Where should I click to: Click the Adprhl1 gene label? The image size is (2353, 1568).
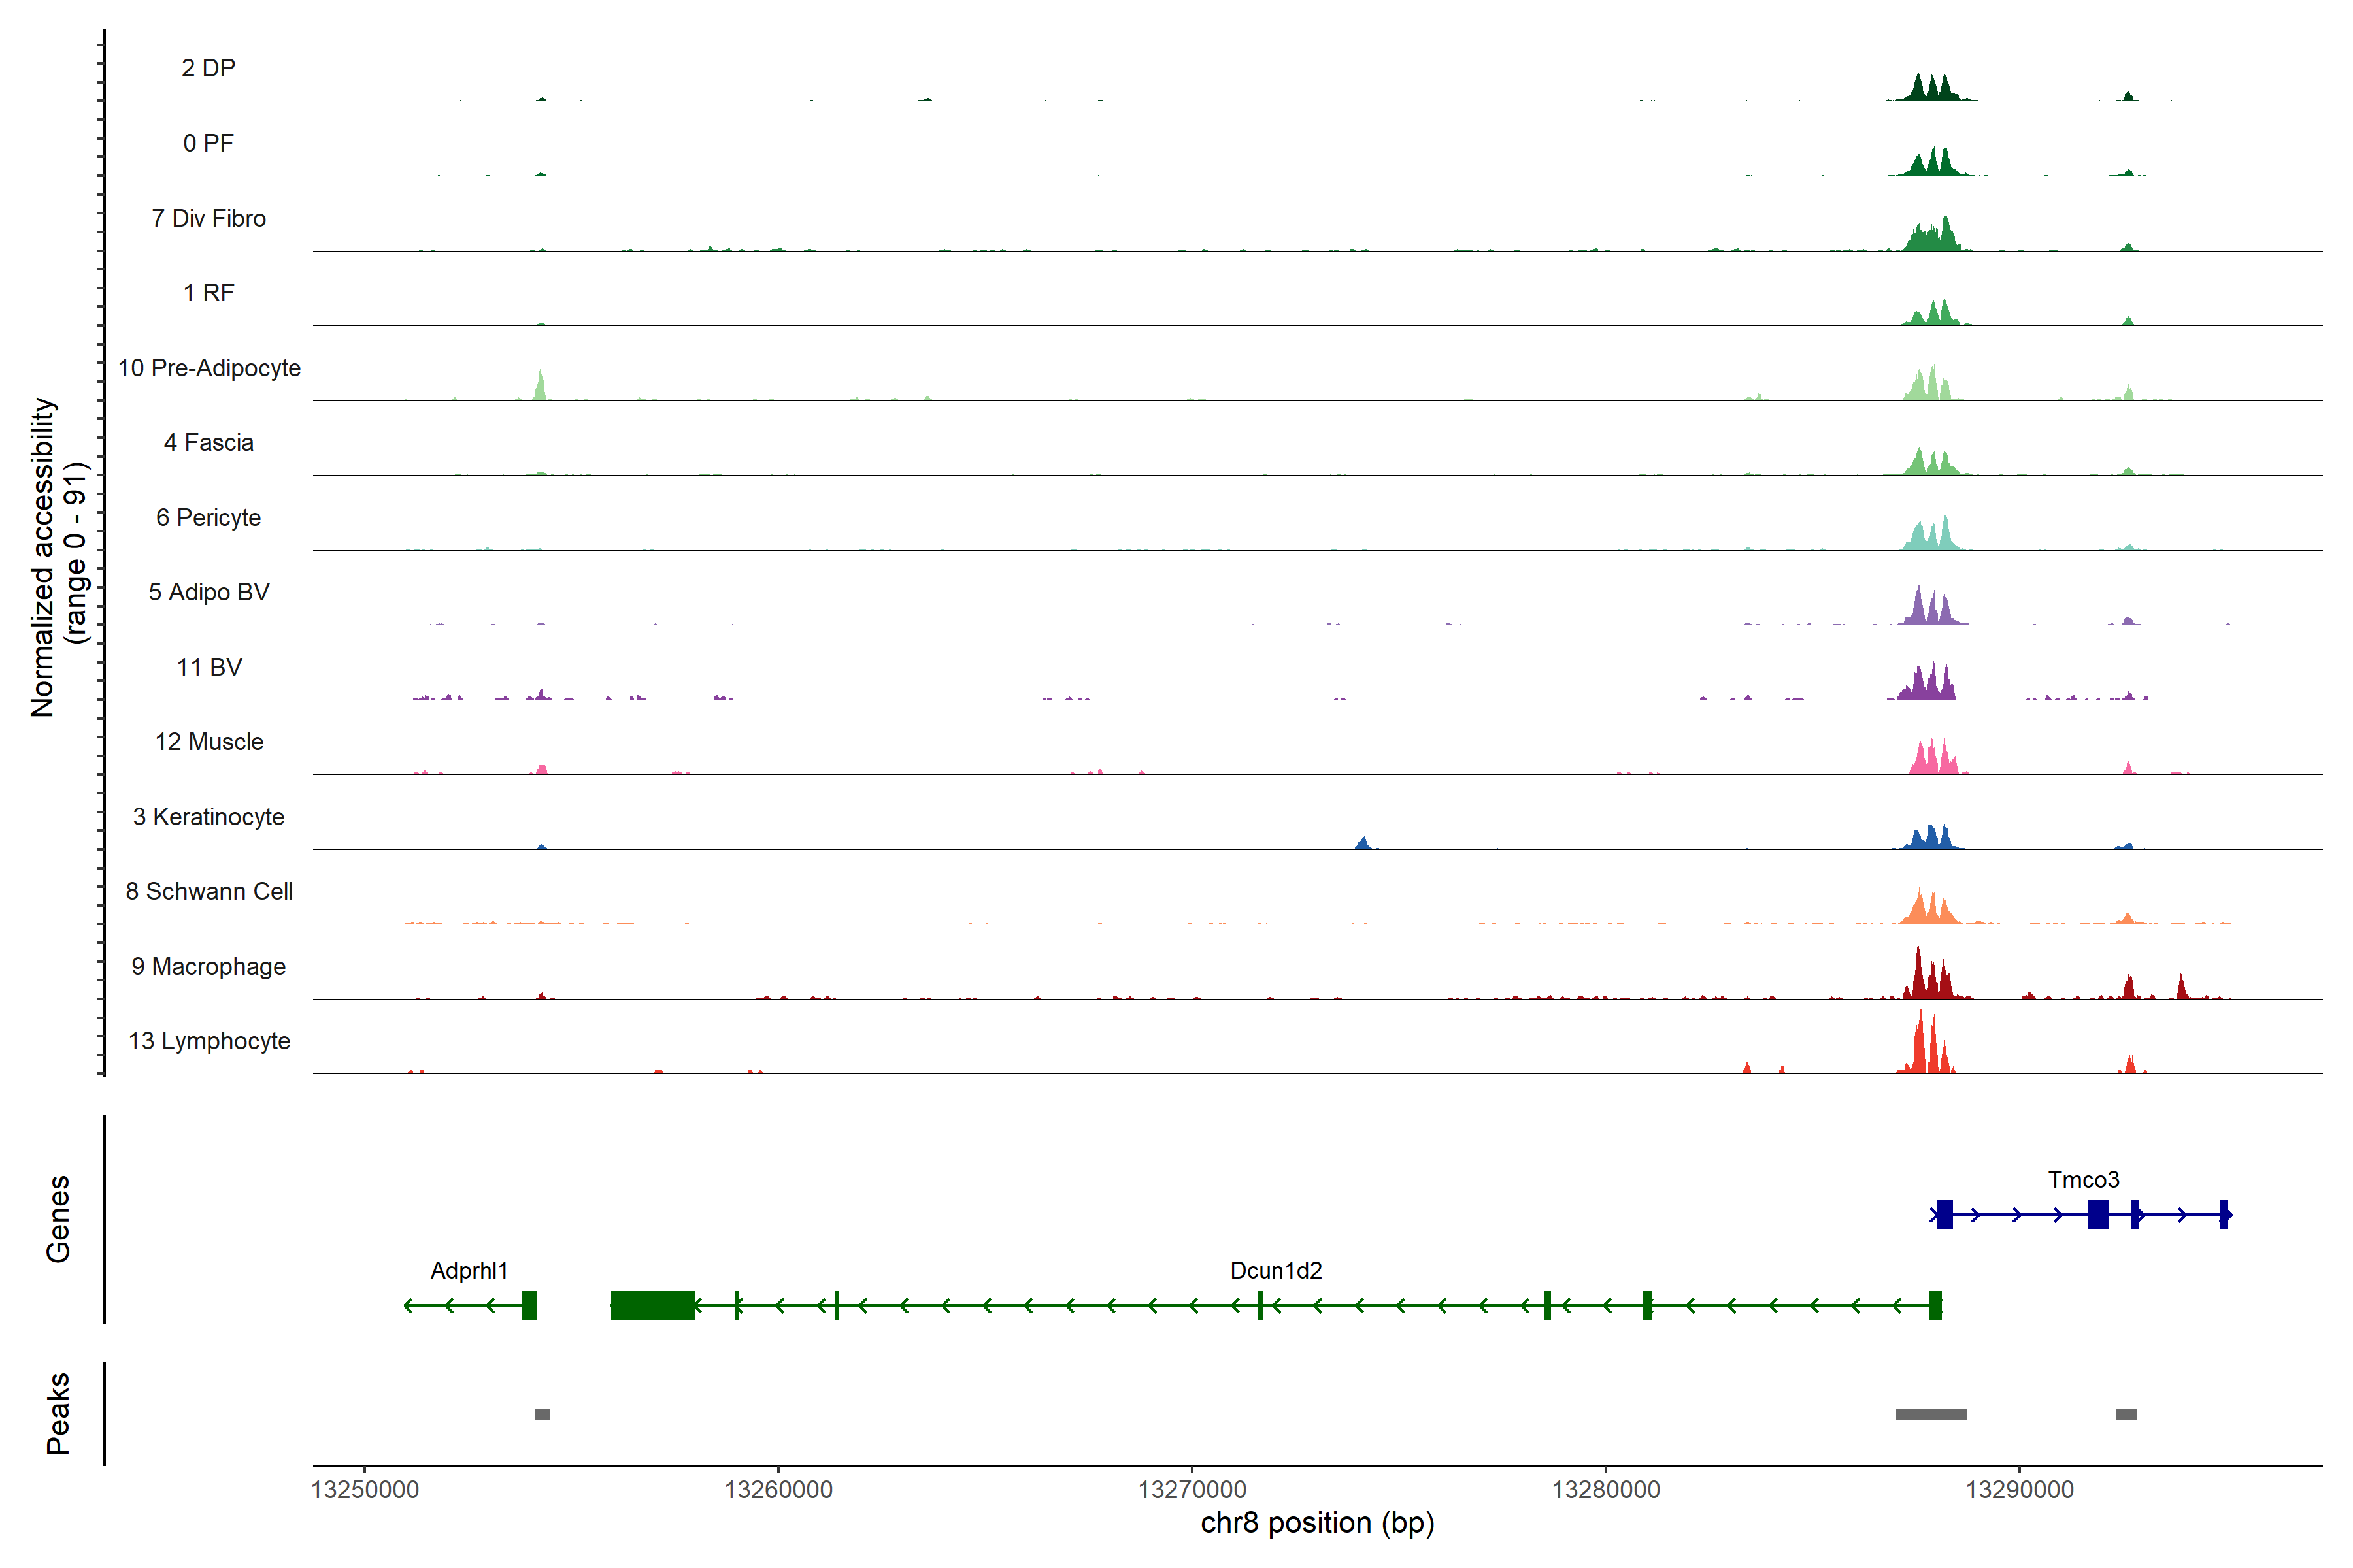(469, 1271)
